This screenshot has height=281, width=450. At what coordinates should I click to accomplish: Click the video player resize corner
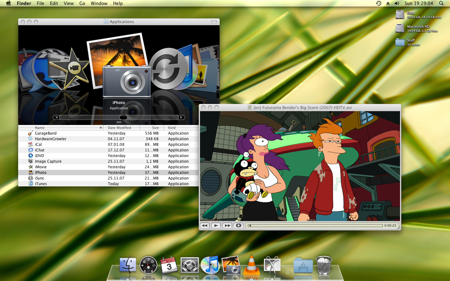[x=398, y=228]
